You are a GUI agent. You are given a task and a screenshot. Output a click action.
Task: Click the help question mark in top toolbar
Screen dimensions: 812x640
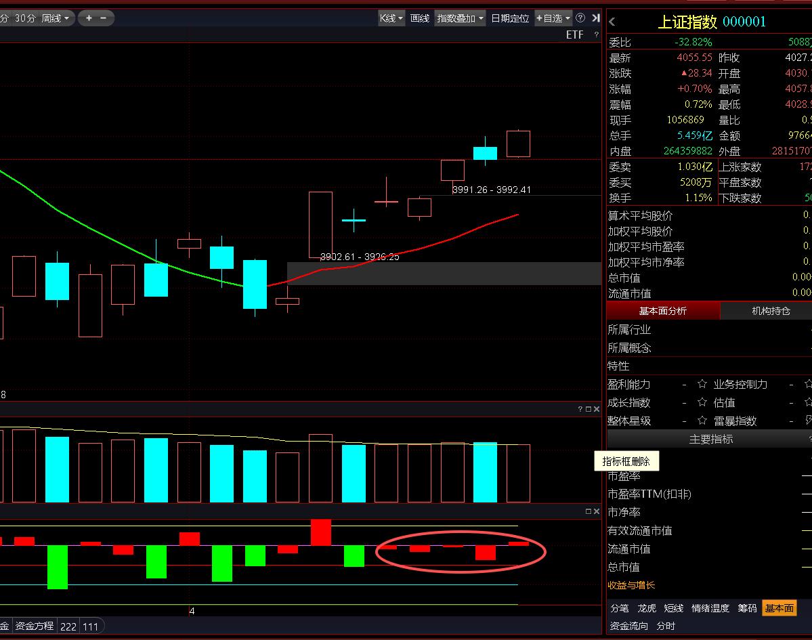(x=580, y=18)
